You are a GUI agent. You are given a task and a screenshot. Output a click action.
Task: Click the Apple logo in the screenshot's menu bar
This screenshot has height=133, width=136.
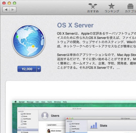(x=16, y=102)
